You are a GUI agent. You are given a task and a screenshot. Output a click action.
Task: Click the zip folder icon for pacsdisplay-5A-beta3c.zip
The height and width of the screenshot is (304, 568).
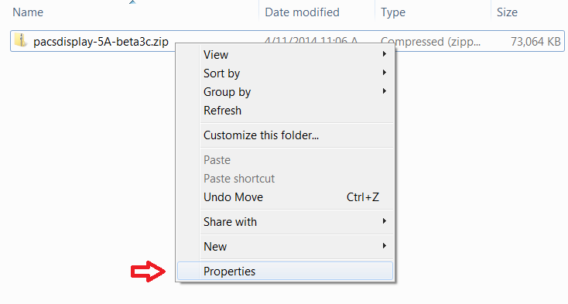21,40
